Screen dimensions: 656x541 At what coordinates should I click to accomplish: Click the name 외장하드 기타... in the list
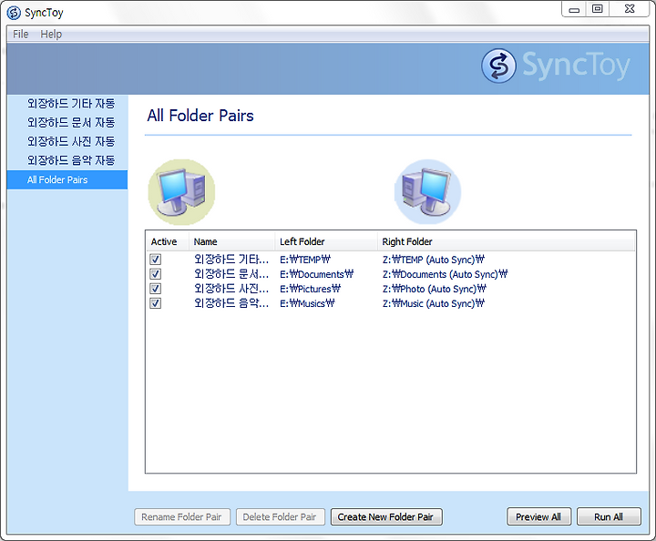231,260
